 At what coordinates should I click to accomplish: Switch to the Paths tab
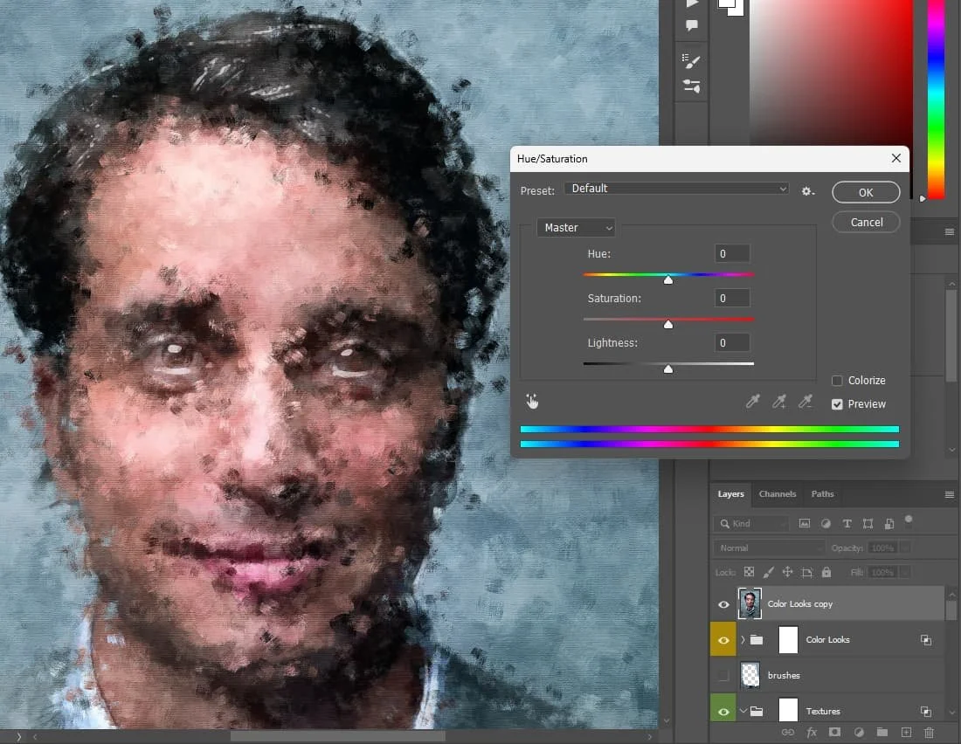tap(822, 494)
